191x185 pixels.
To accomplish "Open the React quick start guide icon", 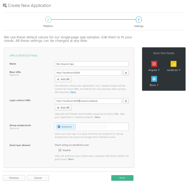I will click(154, 79).
